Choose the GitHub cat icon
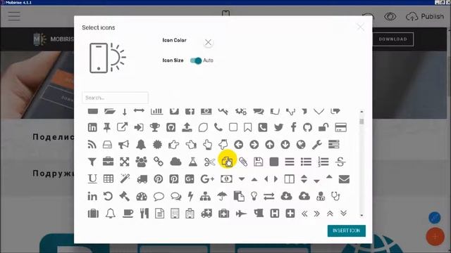The width and height of the screenshot is (451, 253). [x=307, y=127]
